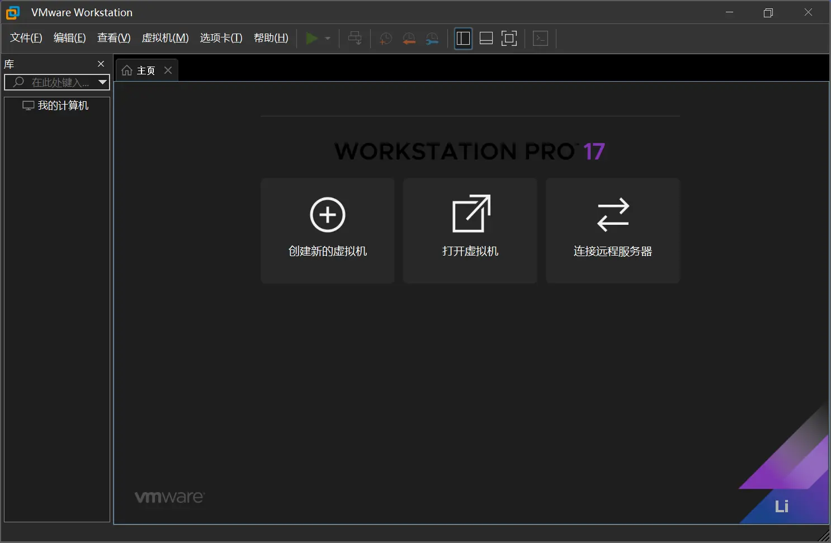Click the 打开虚拟机 tile

[470, 230]
